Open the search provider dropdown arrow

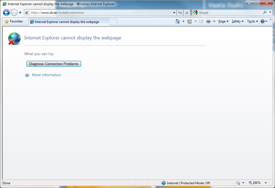[x=270, y=12]
